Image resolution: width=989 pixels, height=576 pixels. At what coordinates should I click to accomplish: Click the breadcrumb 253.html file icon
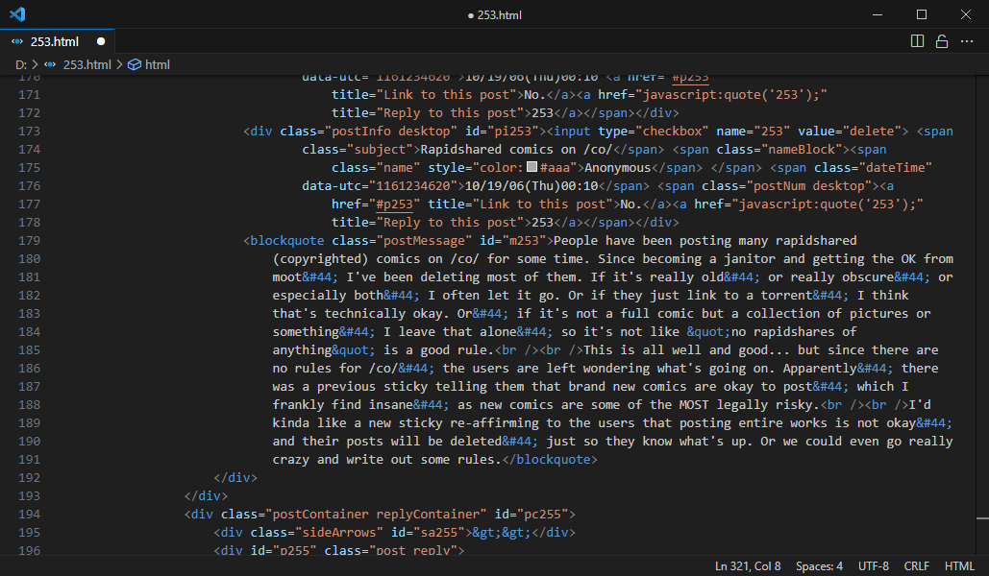click(50, 64)
